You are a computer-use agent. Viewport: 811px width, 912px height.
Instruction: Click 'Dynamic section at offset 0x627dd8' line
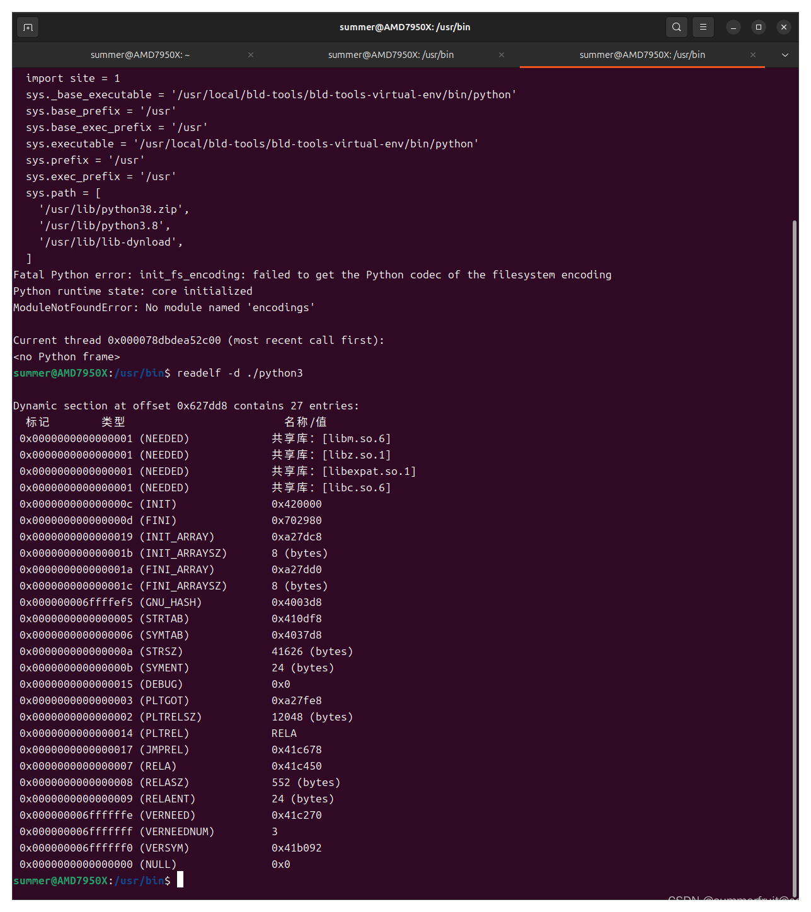pos(186,406)
